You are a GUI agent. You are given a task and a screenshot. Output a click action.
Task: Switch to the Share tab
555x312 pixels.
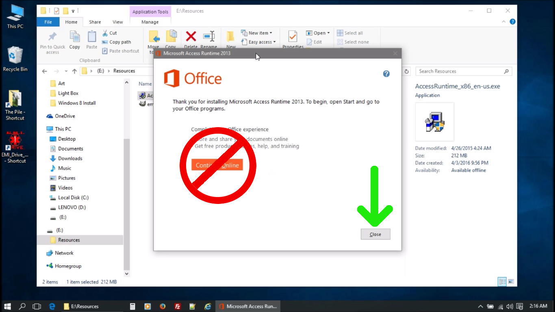click(x=95, y=22)
